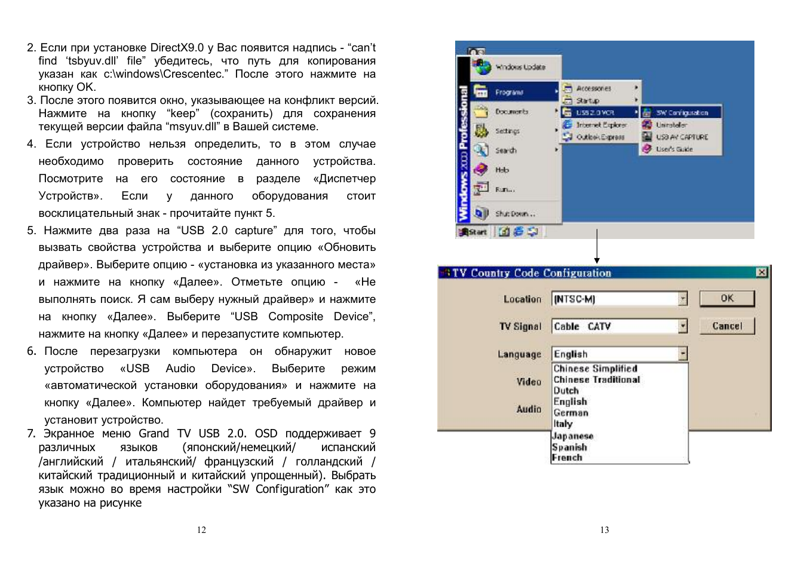The image size is (807, 570).
Task: Select German in the language list
Action: pyautogui.click(x=620, y=413)
